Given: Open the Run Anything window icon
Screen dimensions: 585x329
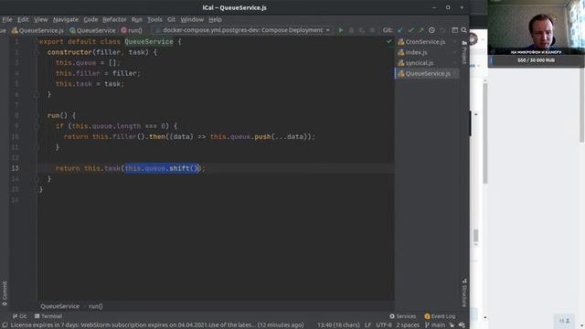Looking at the screenshot, I should coord(454,30).
